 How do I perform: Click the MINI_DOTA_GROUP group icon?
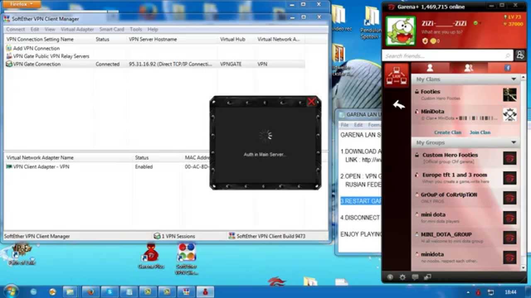pos(510,237)
